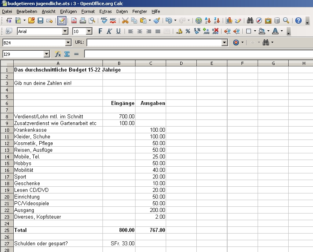
Task: Click the Add Decimal Place icon
Action: [206, 31]
